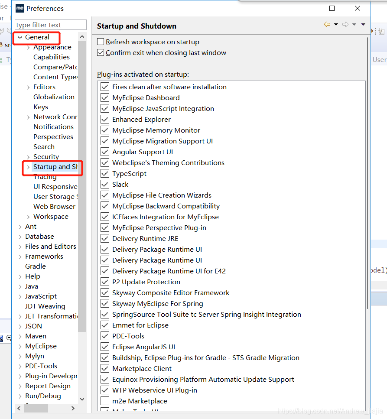Enable m2e Marketplace checkbox
Viewport: 387px width, 419px height.
[x=105, y=401]
